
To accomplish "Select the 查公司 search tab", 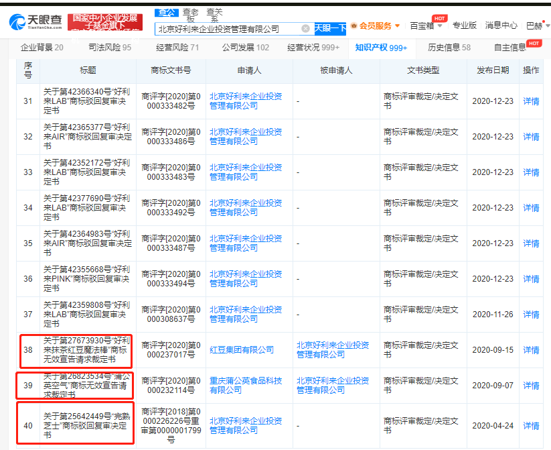I will pyautogui.click(x=167, y=13).
